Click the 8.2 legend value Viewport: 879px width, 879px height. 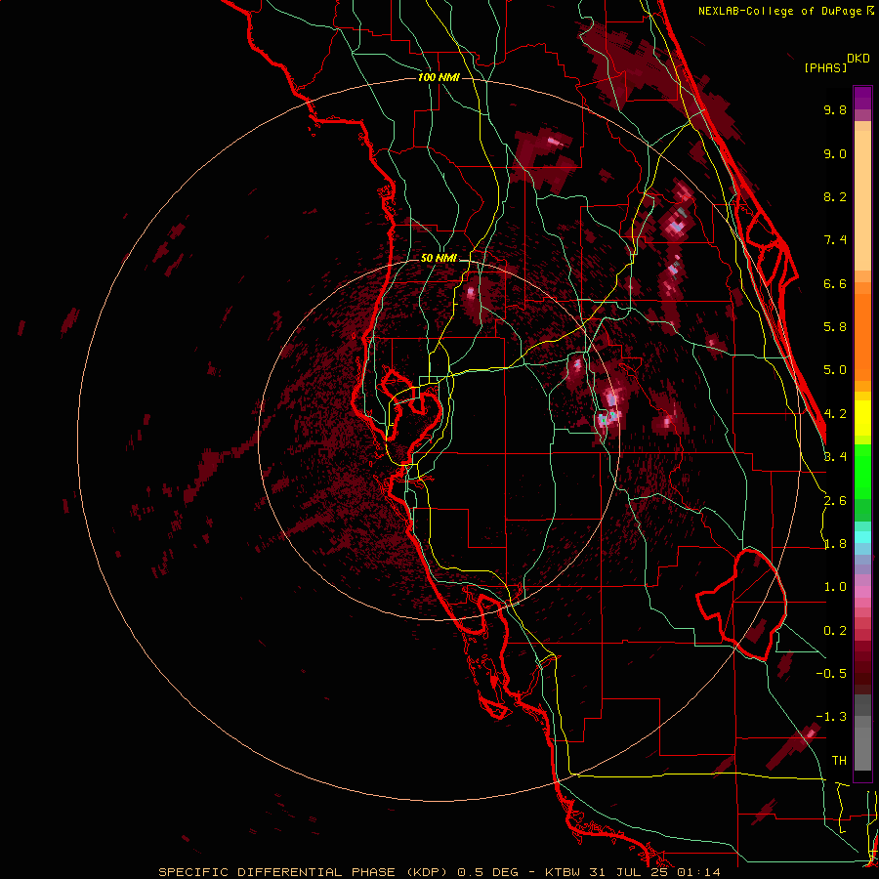point(835,196)
